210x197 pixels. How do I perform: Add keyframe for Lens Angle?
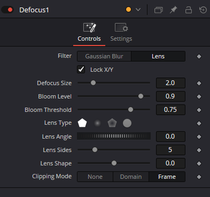click(199, 137)
